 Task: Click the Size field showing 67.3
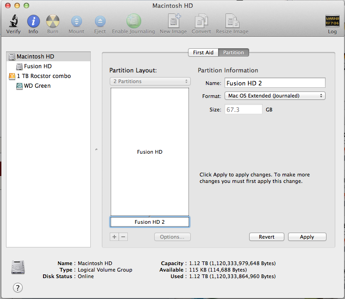(x=243, y=110)
